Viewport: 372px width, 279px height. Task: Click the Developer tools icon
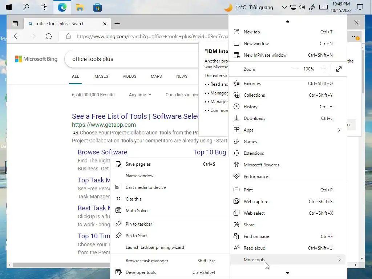click(118, 272)
